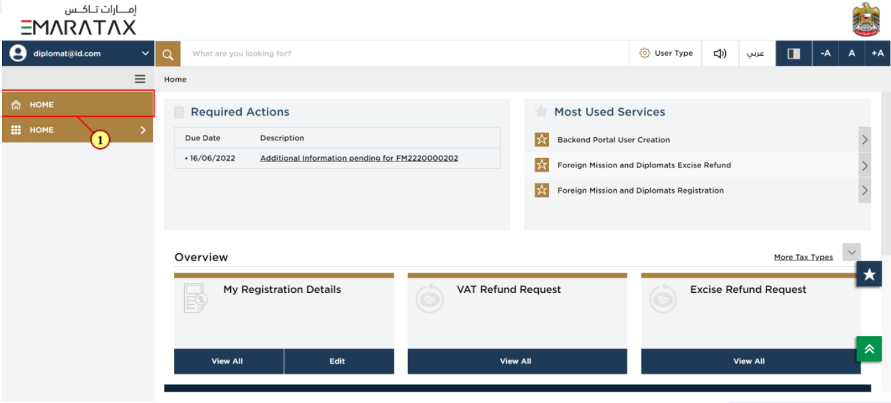Image resolution: width=891 pixels, height=403 pixels.
Task: Decrease font size with -A
Action: [825, 54]
